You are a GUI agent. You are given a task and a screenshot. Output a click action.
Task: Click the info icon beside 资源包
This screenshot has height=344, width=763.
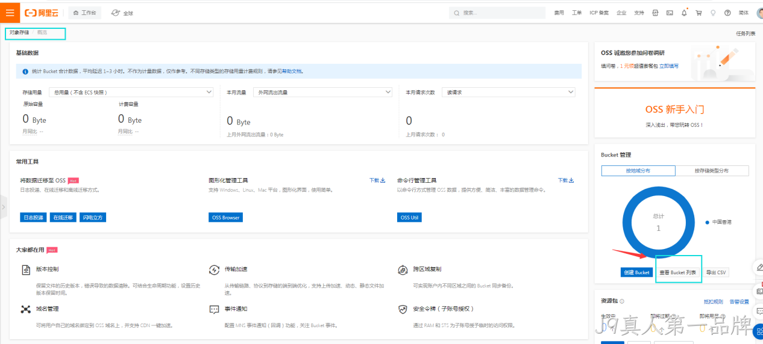622,301
